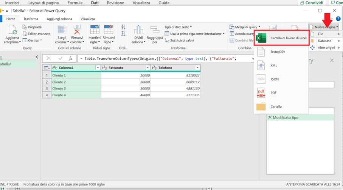Change Colonna1 data type ABC icon

[55, 68]
